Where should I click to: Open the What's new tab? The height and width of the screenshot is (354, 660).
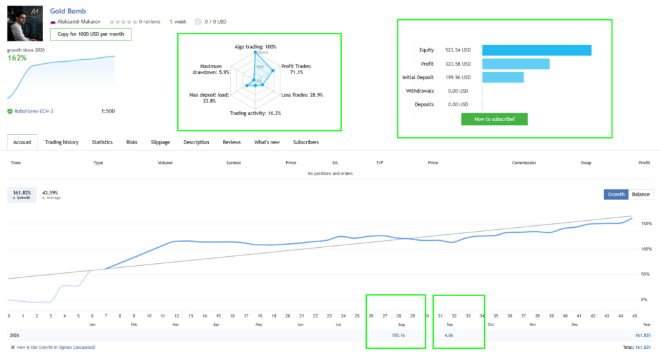tap(267, 142)
